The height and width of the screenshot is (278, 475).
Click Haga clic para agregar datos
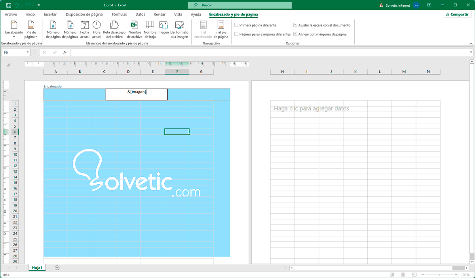point(312,108)
